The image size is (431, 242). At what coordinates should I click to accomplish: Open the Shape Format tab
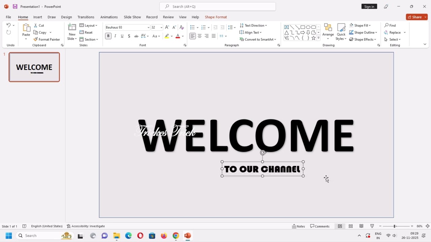[216, 17]
